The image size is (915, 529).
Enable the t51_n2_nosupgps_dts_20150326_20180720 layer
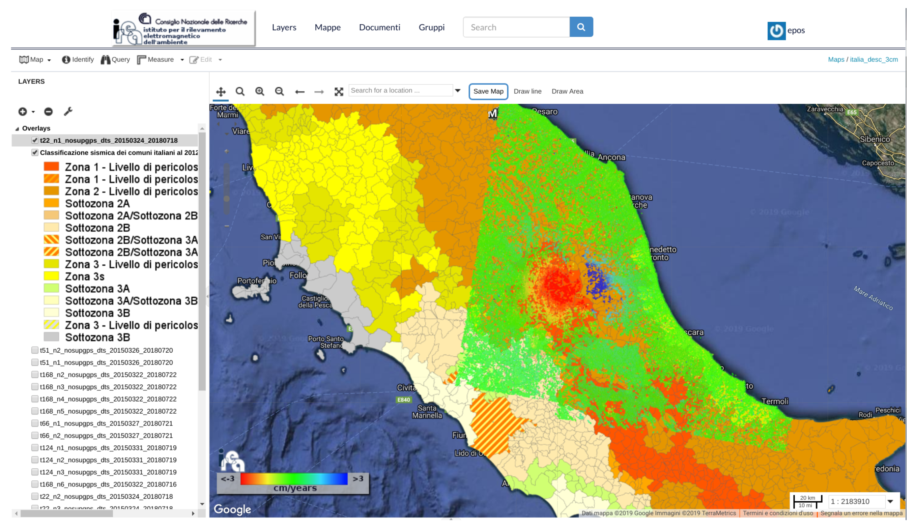[35, 350]
